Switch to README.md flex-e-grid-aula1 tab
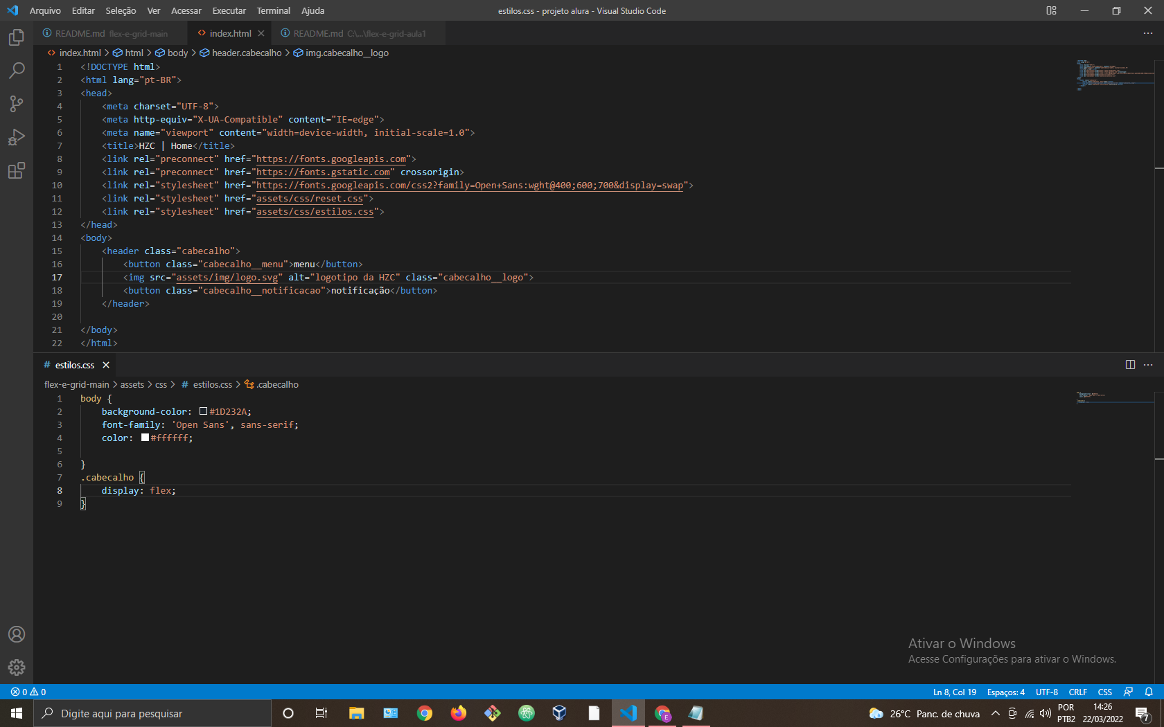Viewport: 1164px width, 727px height. tap(359, 33)
